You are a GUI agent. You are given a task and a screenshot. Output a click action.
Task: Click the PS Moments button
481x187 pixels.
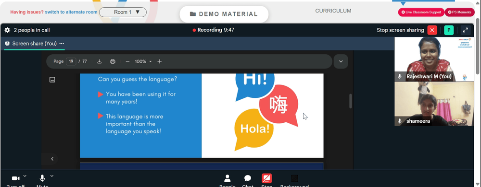pos(459,12)
